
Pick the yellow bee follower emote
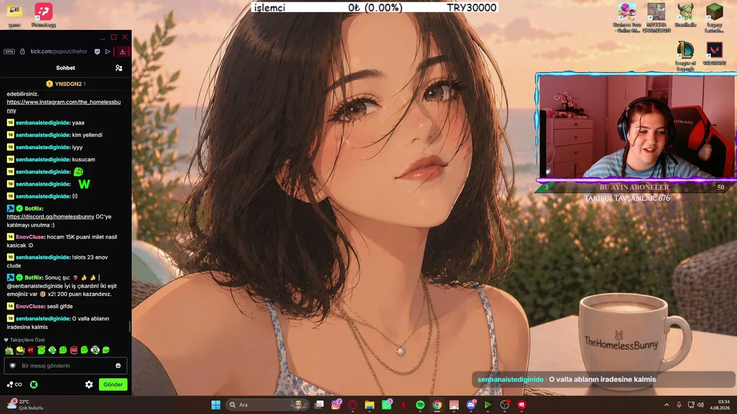[20, 350]
